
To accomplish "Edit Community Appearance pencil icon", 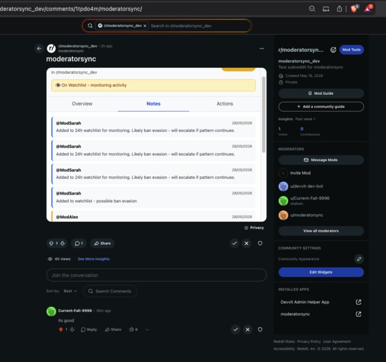I will (359, 259).
